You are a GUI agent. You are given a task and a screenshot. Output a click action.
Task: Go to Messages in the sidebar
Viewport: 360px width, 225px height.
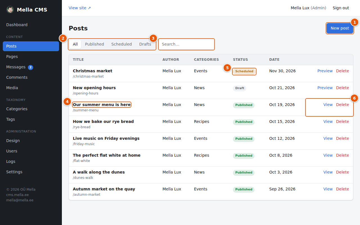31,67
